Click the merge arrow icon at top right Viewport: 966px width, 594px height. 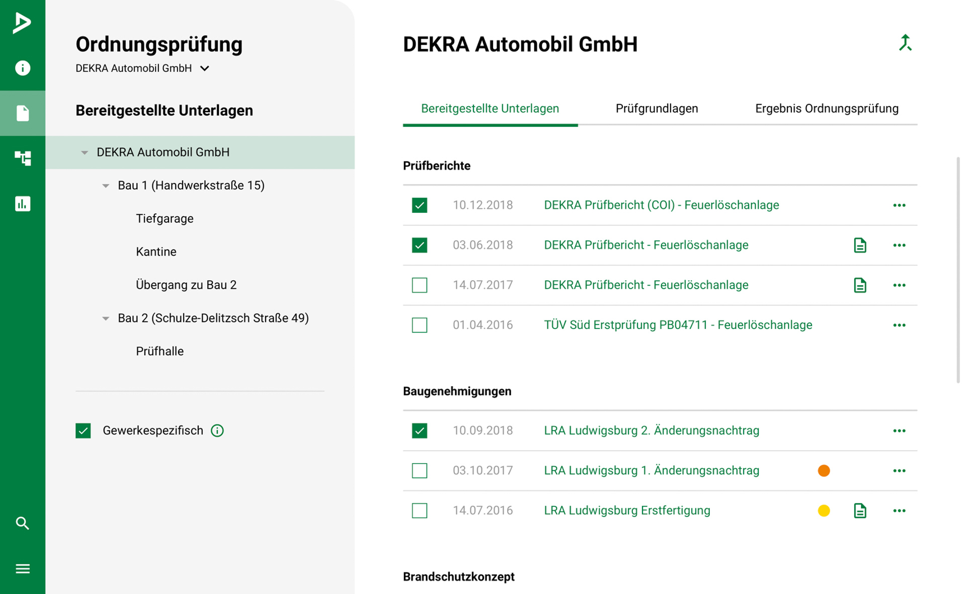(905, 43)
